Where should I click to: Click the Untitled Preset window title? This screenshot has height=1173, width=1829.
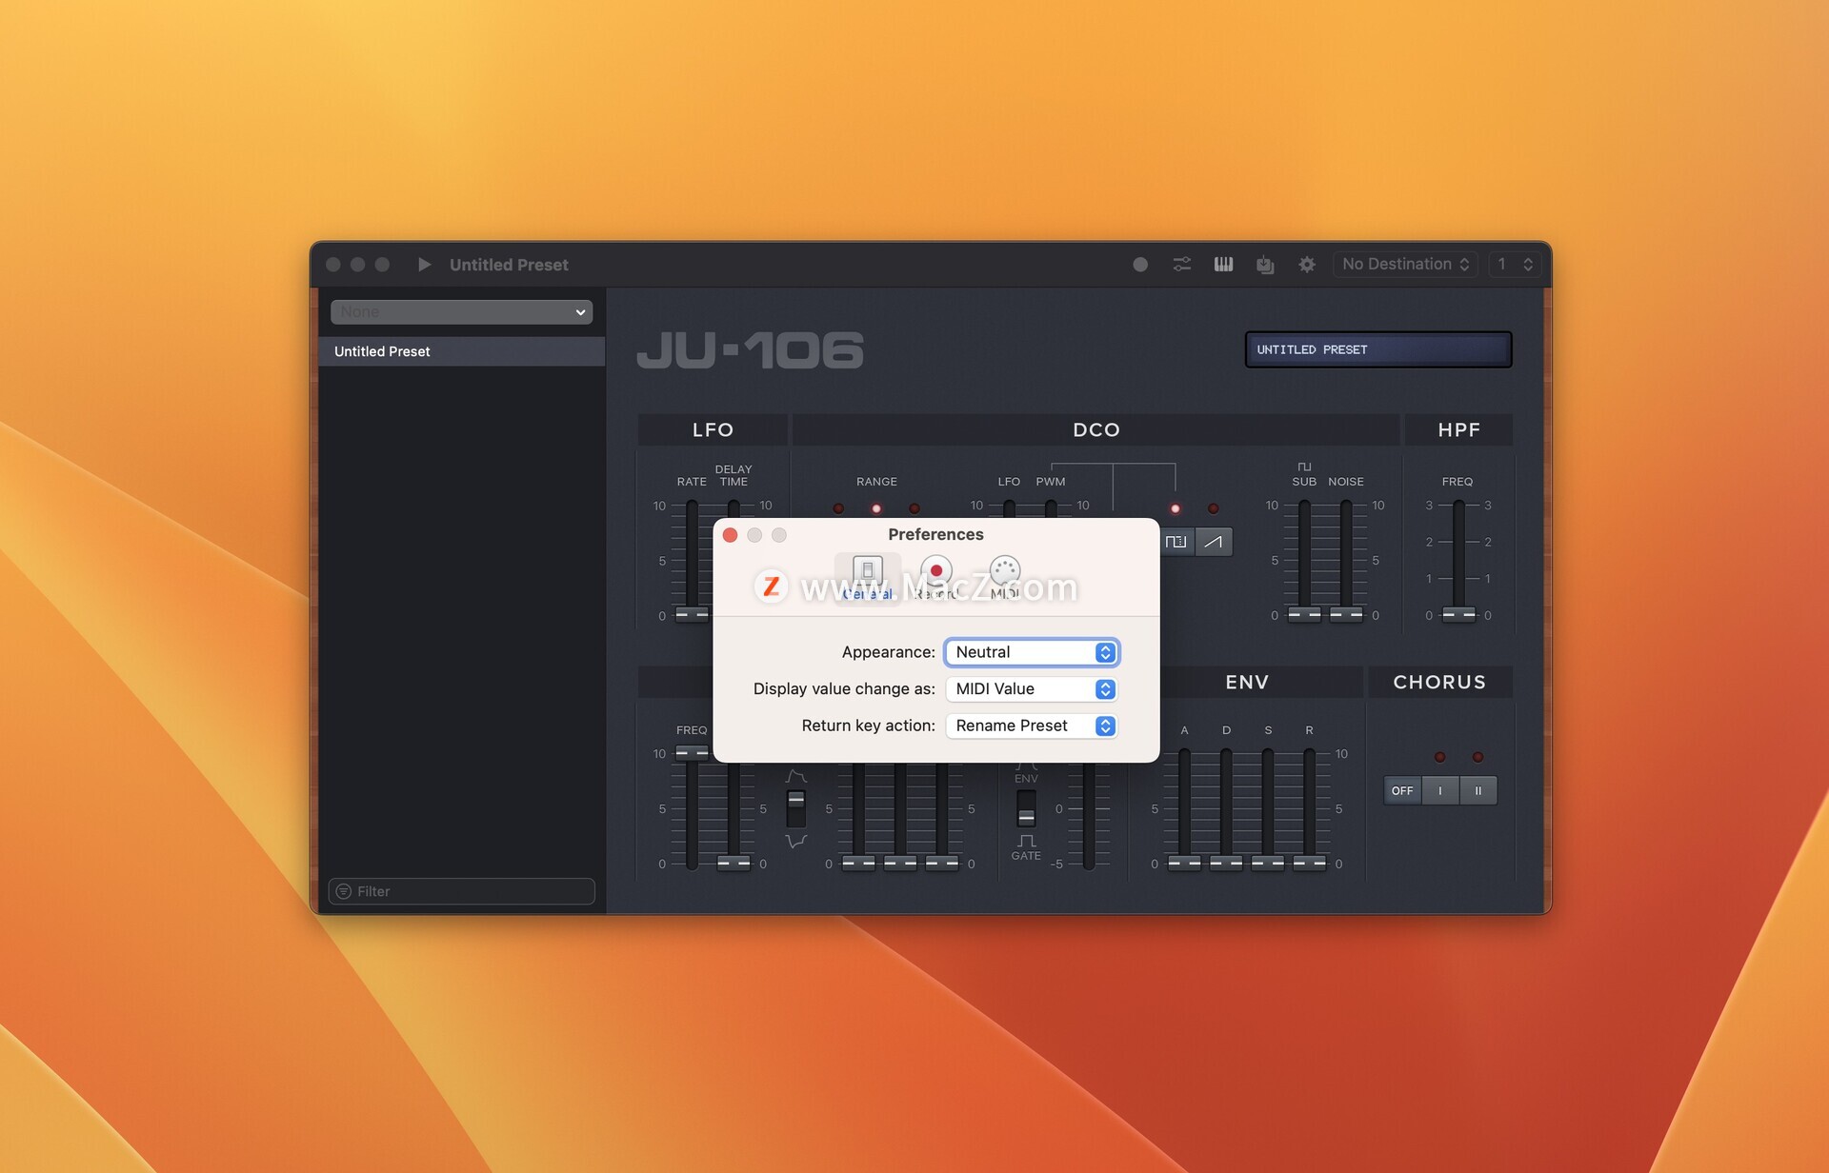click(509, 265)
